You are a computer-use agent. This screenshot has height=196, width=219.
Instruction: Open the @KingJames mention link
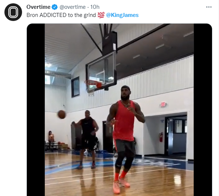click(122, 15)
